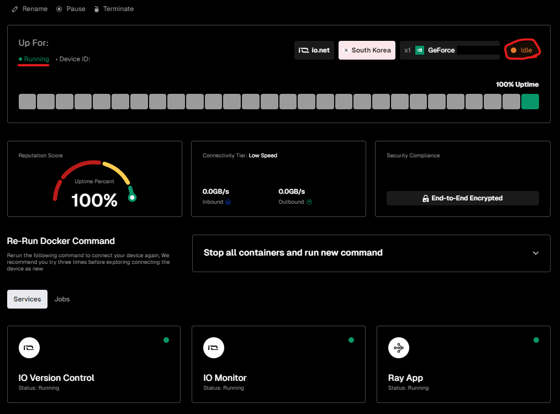Switch to the Services tab
The height and width of the screenshot is (414, 560).
coord(27,299)
